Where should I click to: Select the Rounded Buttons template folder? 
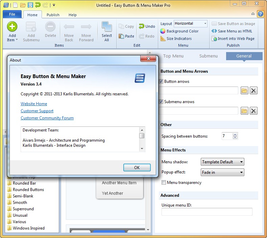click(x=26, y=190)
